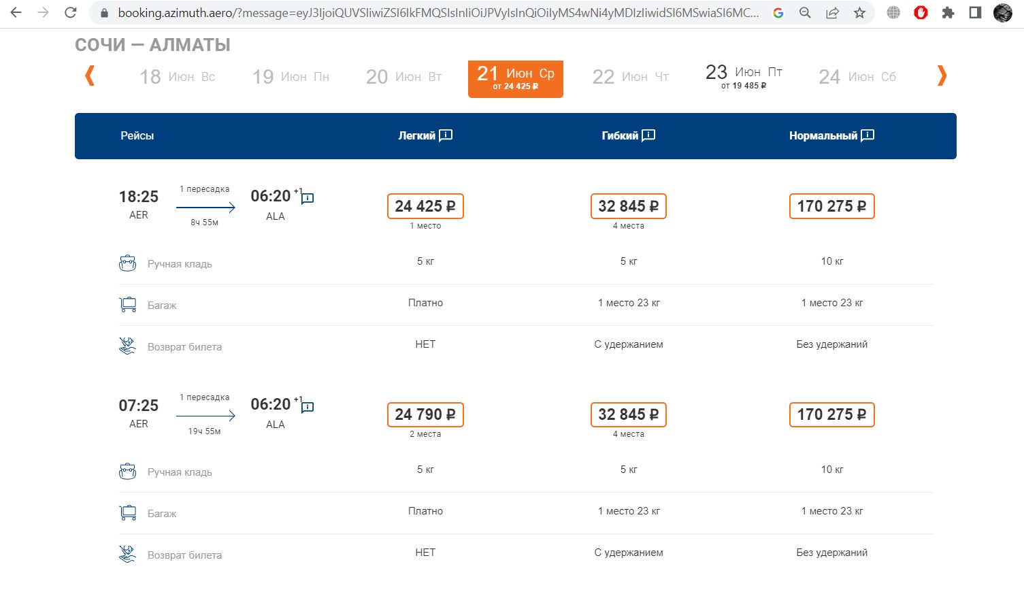The height and width of the screenshot is (607, 1024).
Task: Open info icon next to Нормальный fare
Action: (x=868, y=135)
